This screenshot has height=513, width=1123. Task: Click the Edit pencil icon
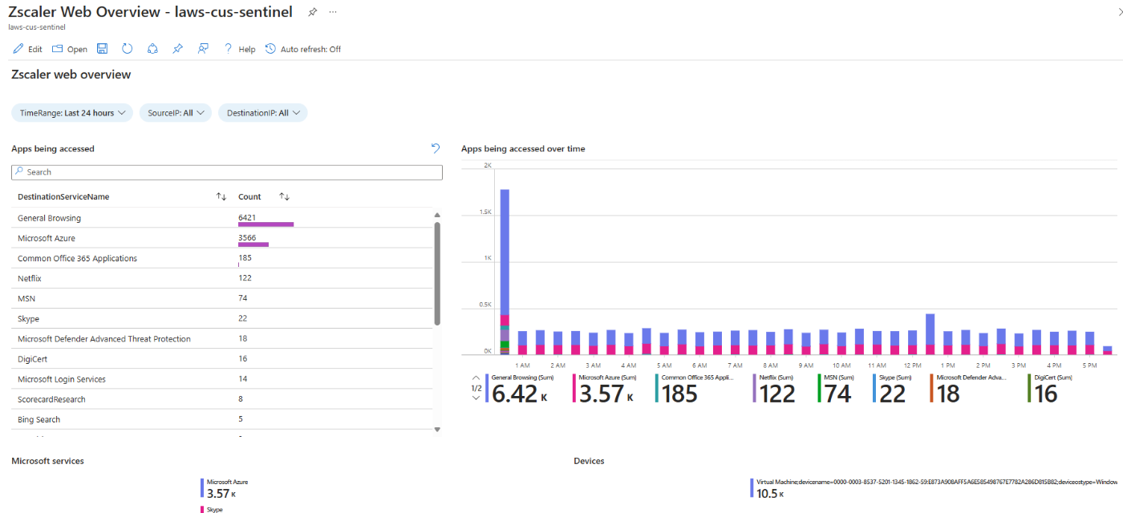point(18,49)
